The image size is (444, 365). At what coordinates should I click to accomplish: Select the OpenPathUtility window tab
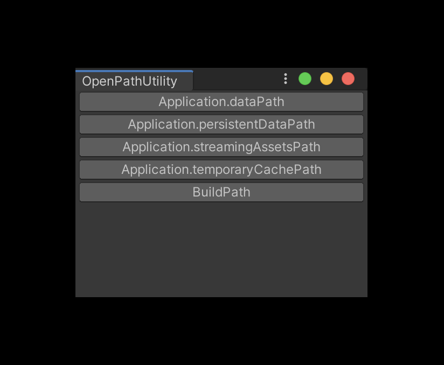(134, 81)
